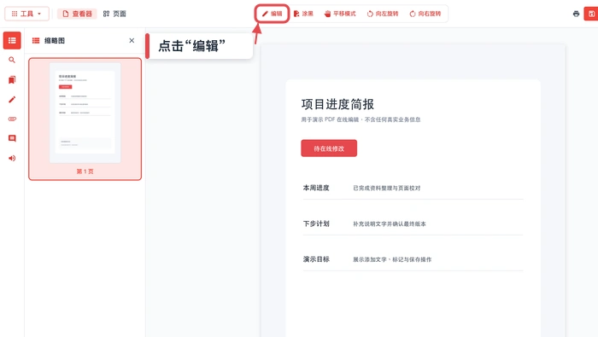Viewport: 598px width, 337px height.
Task: Click the text 已完成资料整理与页面校对
Action: (386, 188)
